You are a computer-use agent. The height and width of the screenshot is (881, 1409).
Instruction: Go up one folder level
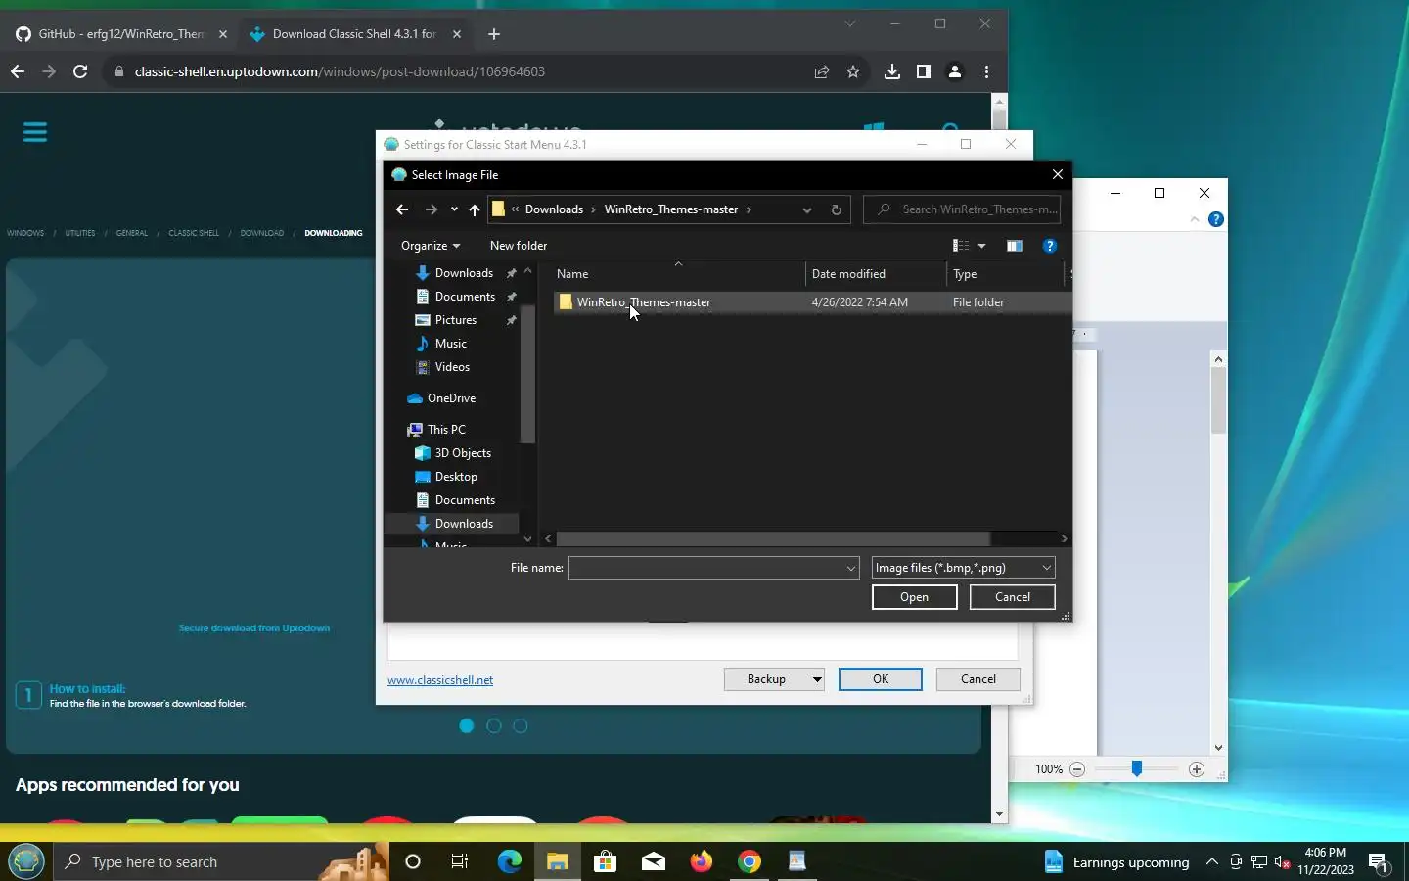point(475,209)
